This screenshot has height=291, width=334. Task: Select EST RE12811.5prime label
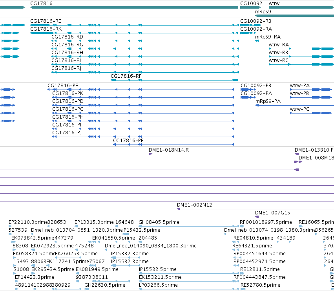tap(260, 269)
